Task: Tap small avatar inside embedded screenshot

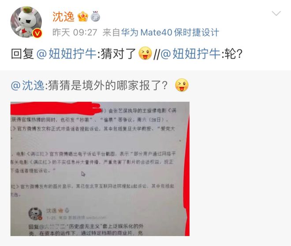Action: click(x=35, y=213)
